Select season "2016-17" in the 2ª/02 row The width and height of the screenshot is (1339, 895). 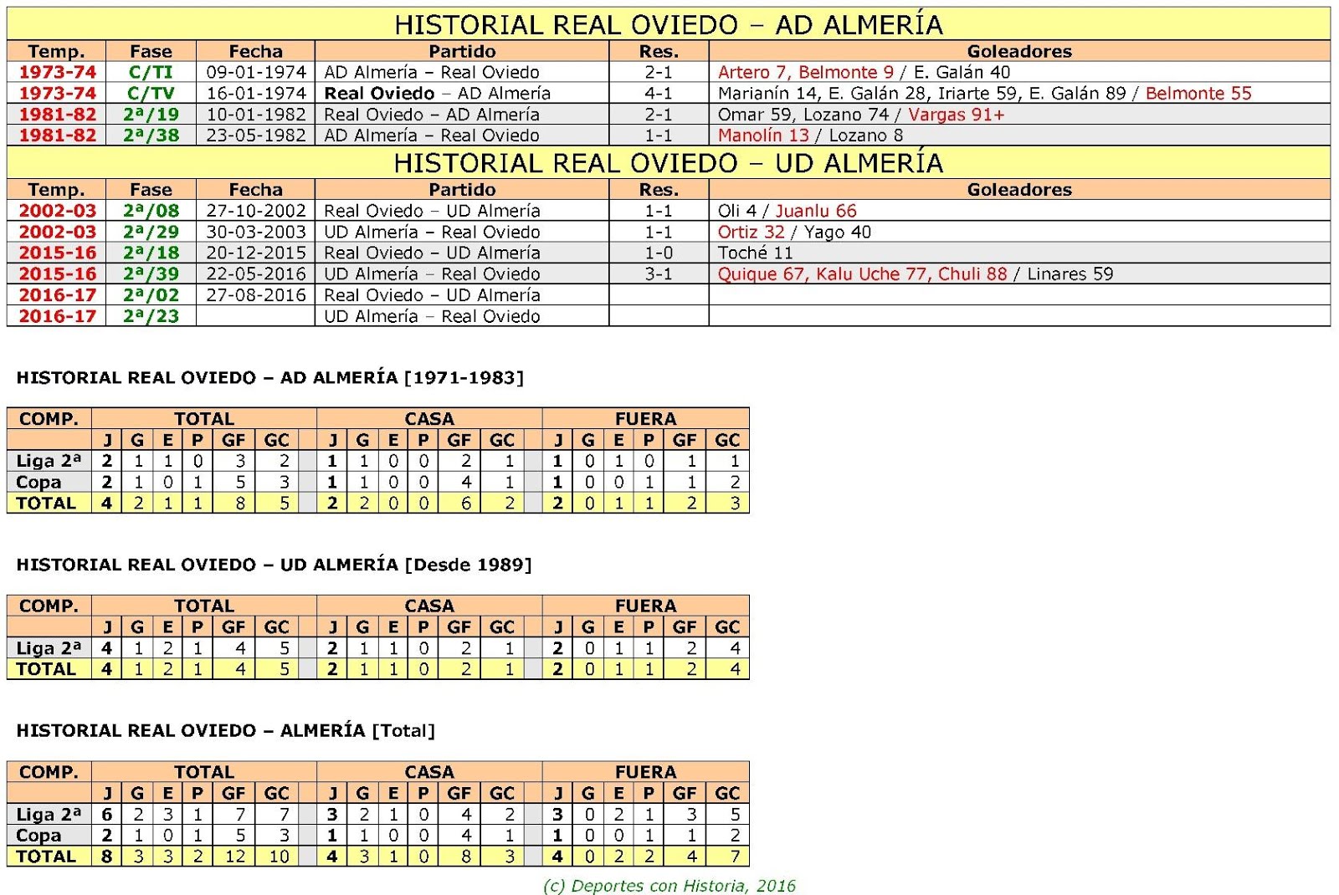click(x=57, y=294)
